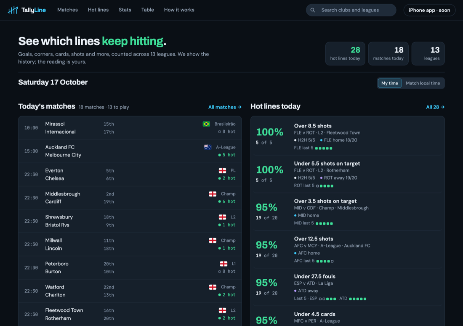This screenshot has height=326, width=463.
Task: Go to the Stats nav item
Action: (125, 10)
